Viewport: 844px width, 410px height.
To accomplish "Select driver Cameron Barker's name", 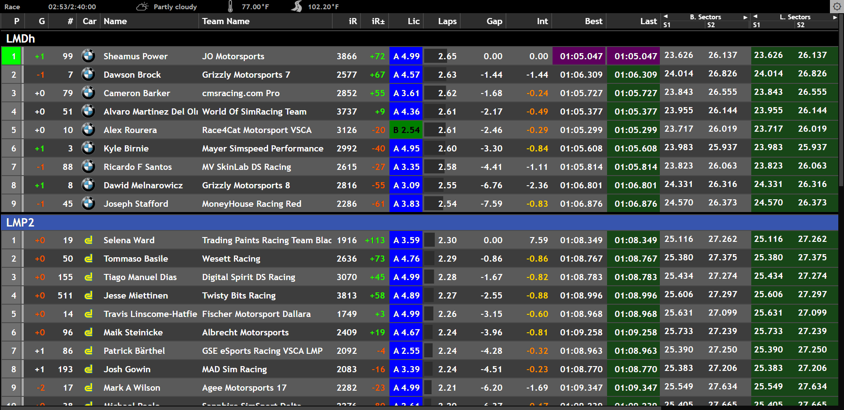I will point(137,93).
